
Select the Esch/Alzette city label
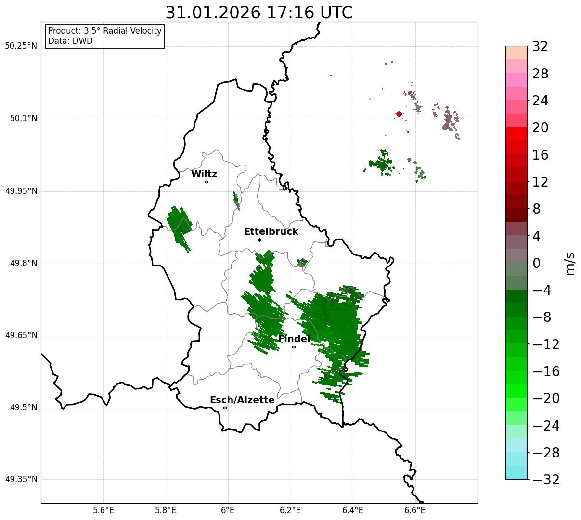click(x=242, y=400)
